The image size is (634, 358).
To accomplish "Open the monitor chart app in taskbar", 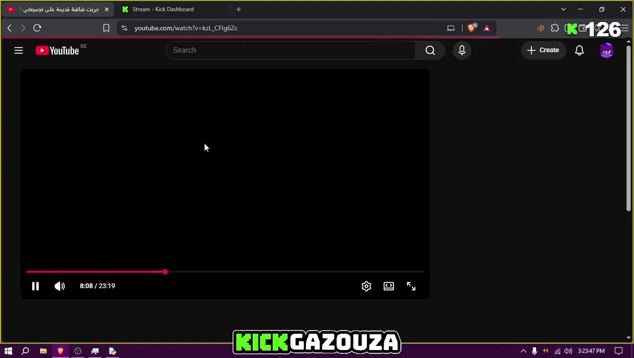I will (95, 351).
